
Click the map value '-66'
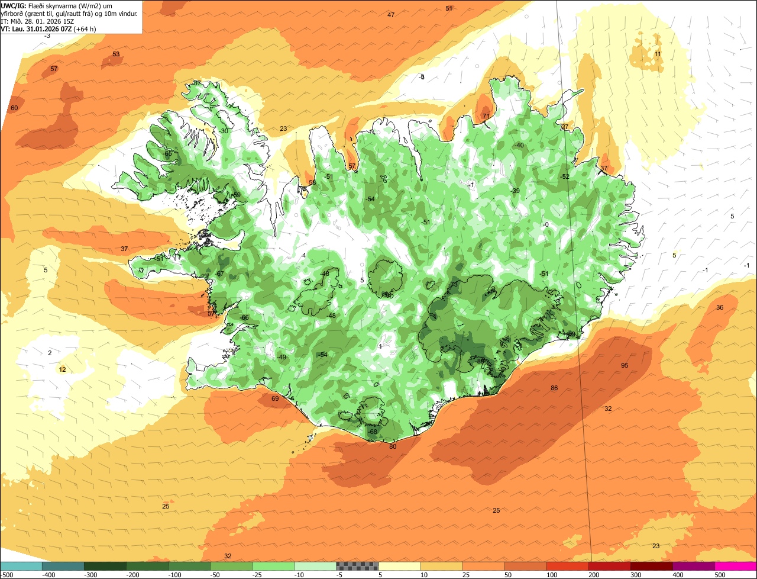244,318
